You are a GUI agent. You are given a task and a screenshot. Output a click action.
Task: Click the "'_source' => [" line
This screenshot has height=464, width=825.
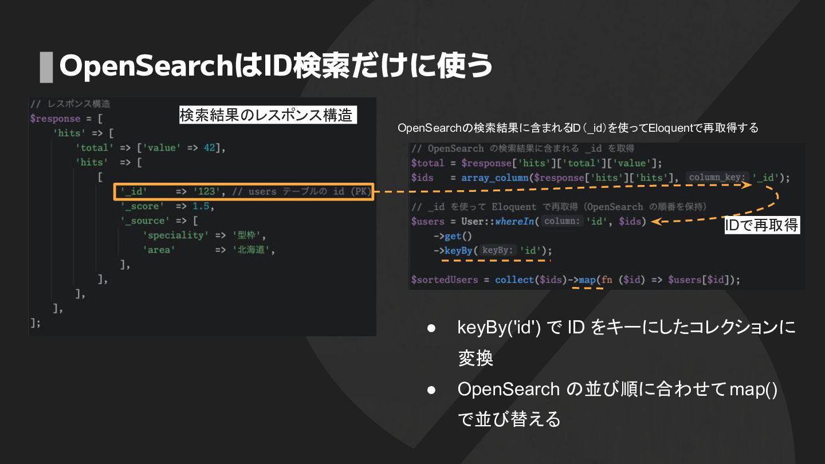[x=159, y=221]
